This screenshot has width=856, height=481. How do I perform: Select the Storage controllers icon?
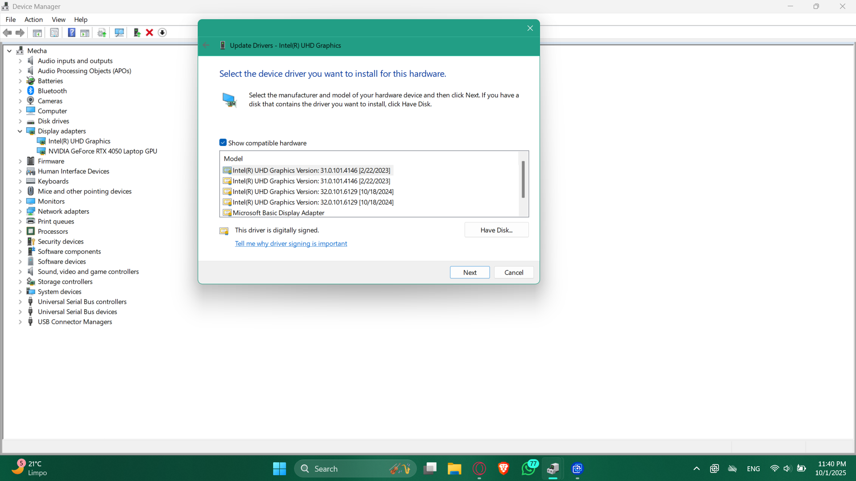click(x=31, y=282)
